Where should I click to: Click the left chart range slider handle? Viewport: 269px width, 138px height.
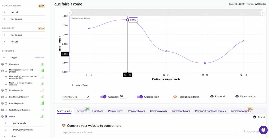(x=70, y=13)
